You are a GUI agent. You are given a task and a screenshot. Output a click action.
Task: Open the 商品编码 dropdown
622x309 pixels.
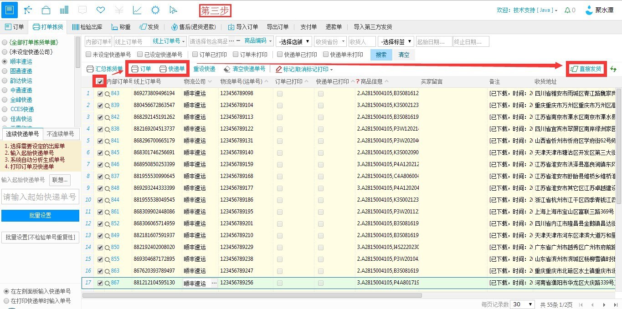pos(258,41)
